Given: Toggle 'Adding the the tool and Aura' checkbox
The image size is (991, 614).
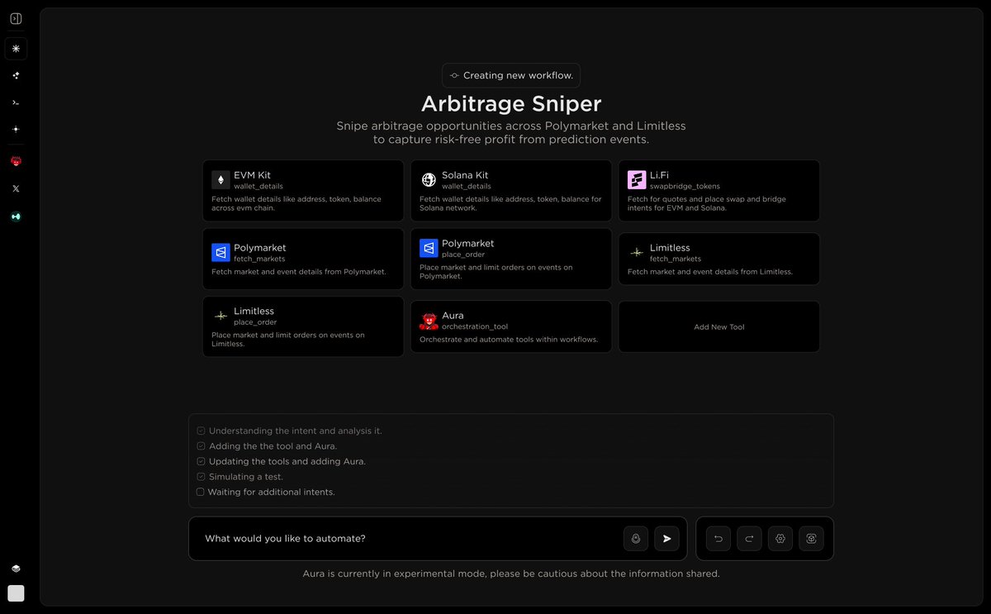Looking at the screenshot, I should pos(201,446).
